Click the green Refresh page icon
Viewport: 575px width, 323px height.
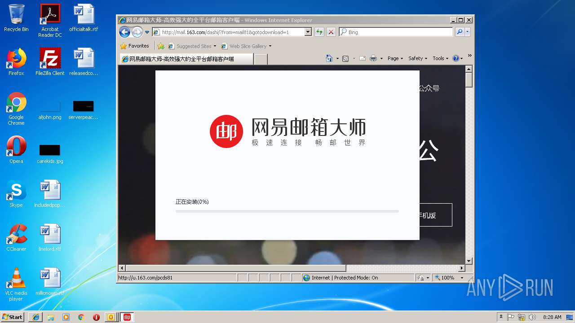[x=319, y=32]
